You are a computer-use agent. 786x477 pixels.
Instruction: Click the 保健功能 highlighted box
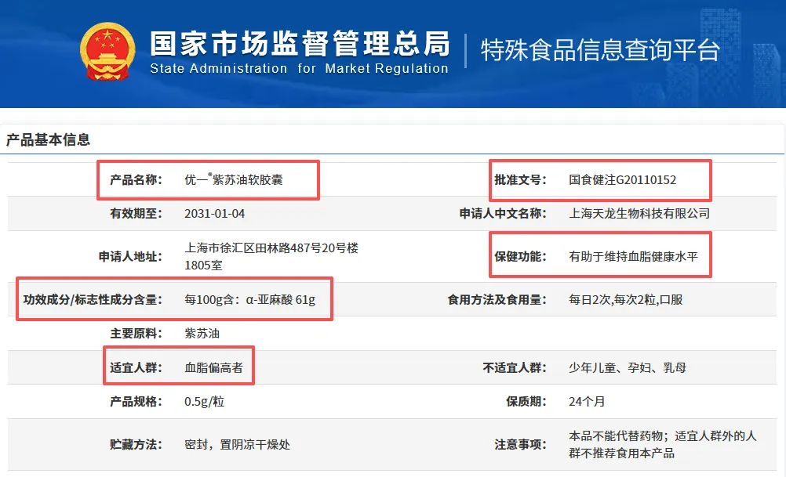(x=520, y=255)
